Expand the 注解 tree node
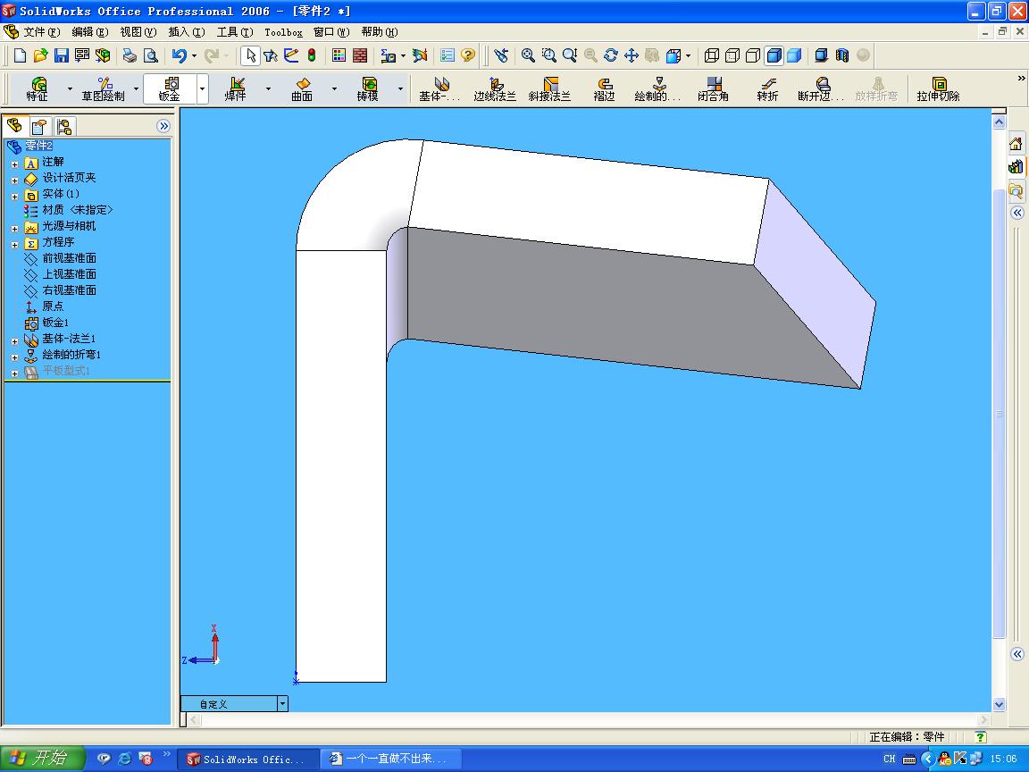This screenshot has height=772, width=1029. 14,164
